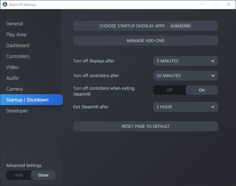Click Choose Startup Overlay Apps button
This screenshot has height=186, width=236.
(146, 26)
